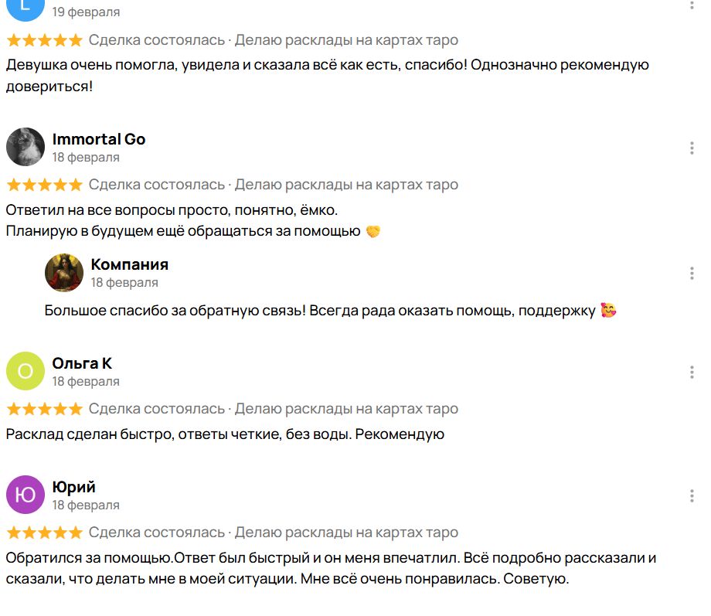Click the five-star rating on Immortal Go's review
The width and height of the screenshot is (711, 616).
44,185
